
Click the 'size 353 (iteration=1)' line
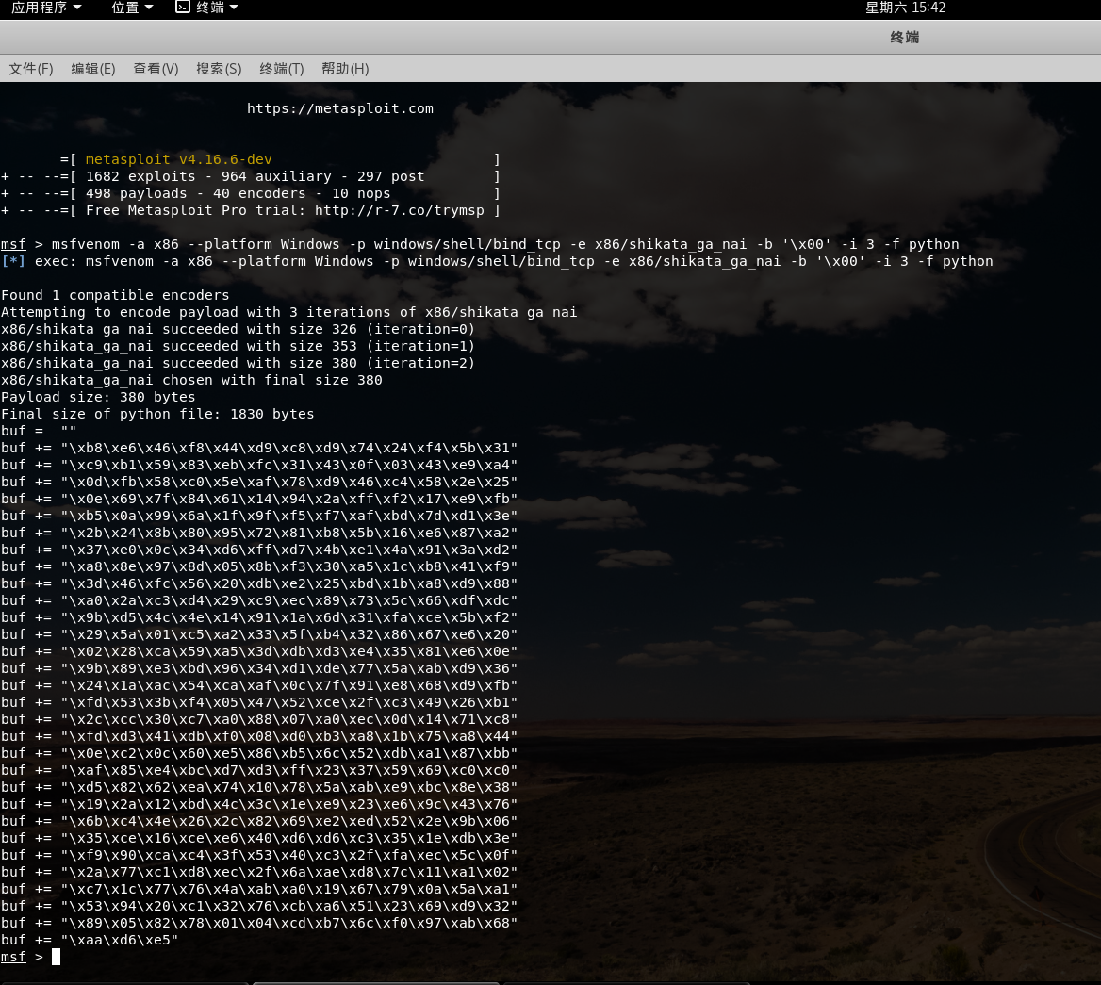[x=238, y=346]
